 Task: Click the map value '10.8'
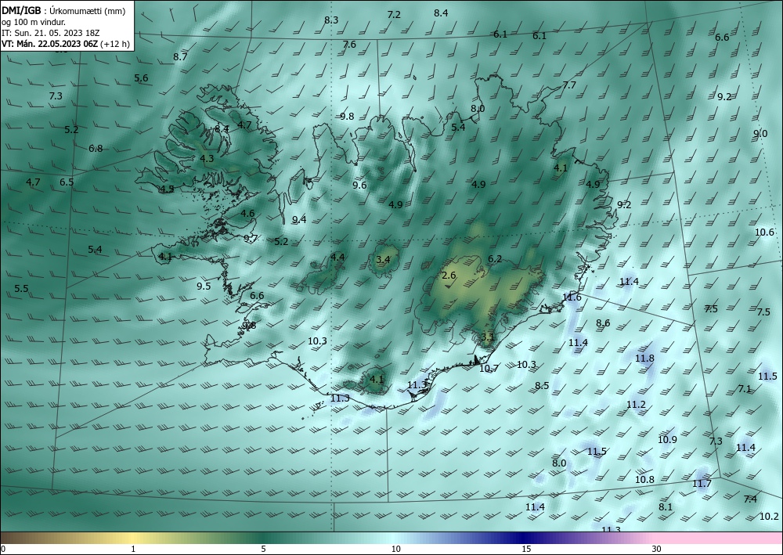[x=644, y=480]
